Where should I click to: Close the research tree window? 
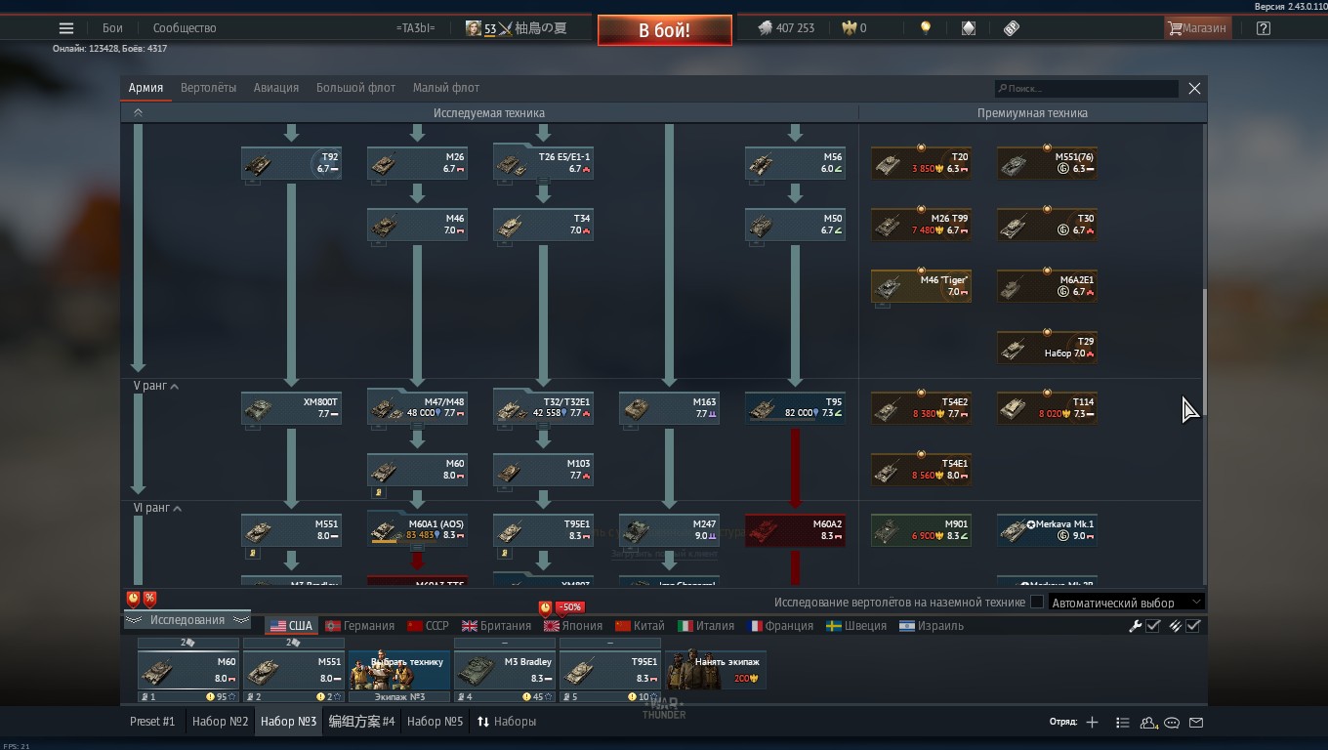coord(1194,88)
